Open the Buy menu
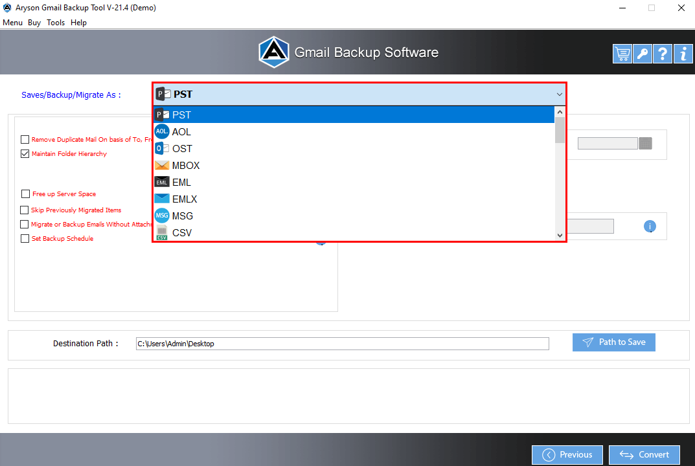This screenshot has height=466, width=695. (34, 23)
